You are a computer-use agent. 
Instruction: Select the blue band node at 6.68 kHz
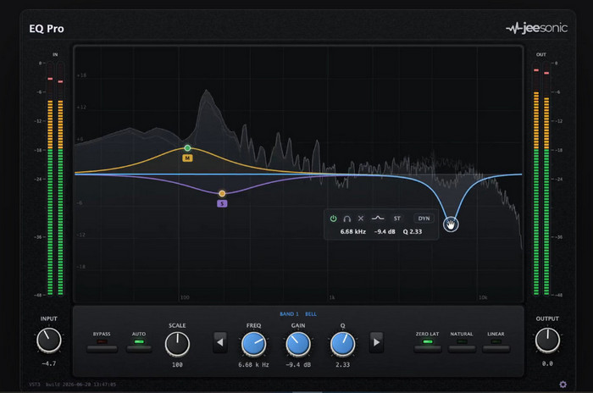[451, 224]
